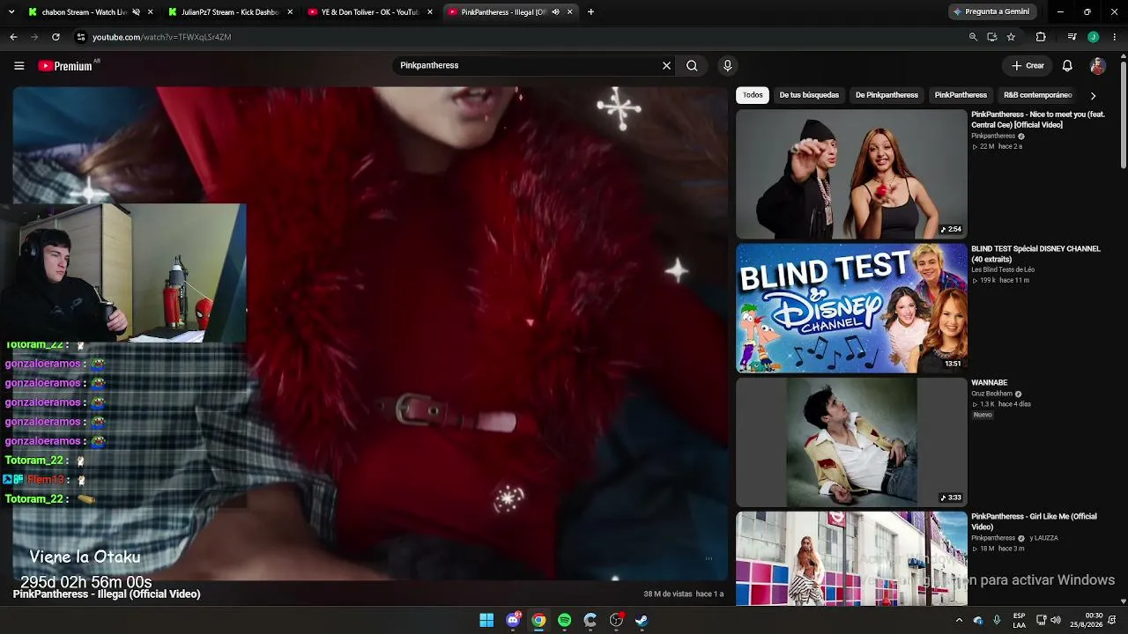
Task: Open the browser extensions puzzle icon
Action: coord(1041,37)
